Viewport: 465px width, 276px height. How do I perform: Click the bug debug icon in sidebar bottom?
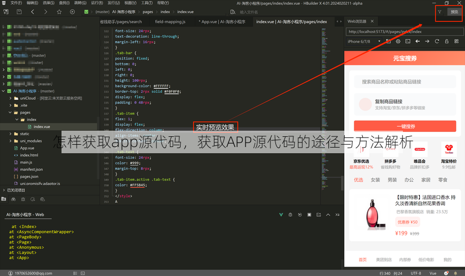pyautogui.click(x=23, y=199)
